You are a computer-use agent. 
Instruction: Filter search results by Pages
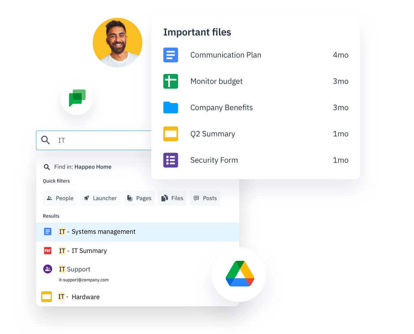click(x=139, y=198)
